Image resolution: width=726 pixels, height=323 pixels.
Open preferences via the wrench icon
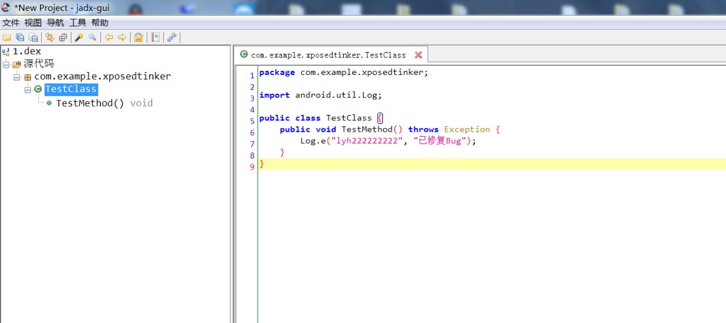click(172, 38)
